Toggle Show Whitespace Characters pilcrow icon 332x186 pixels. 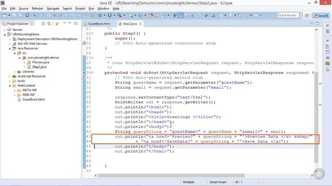pos(198,15)
